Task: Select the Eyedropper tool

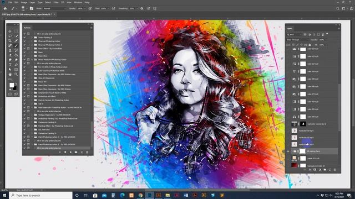Action: [x=16, y=41]
